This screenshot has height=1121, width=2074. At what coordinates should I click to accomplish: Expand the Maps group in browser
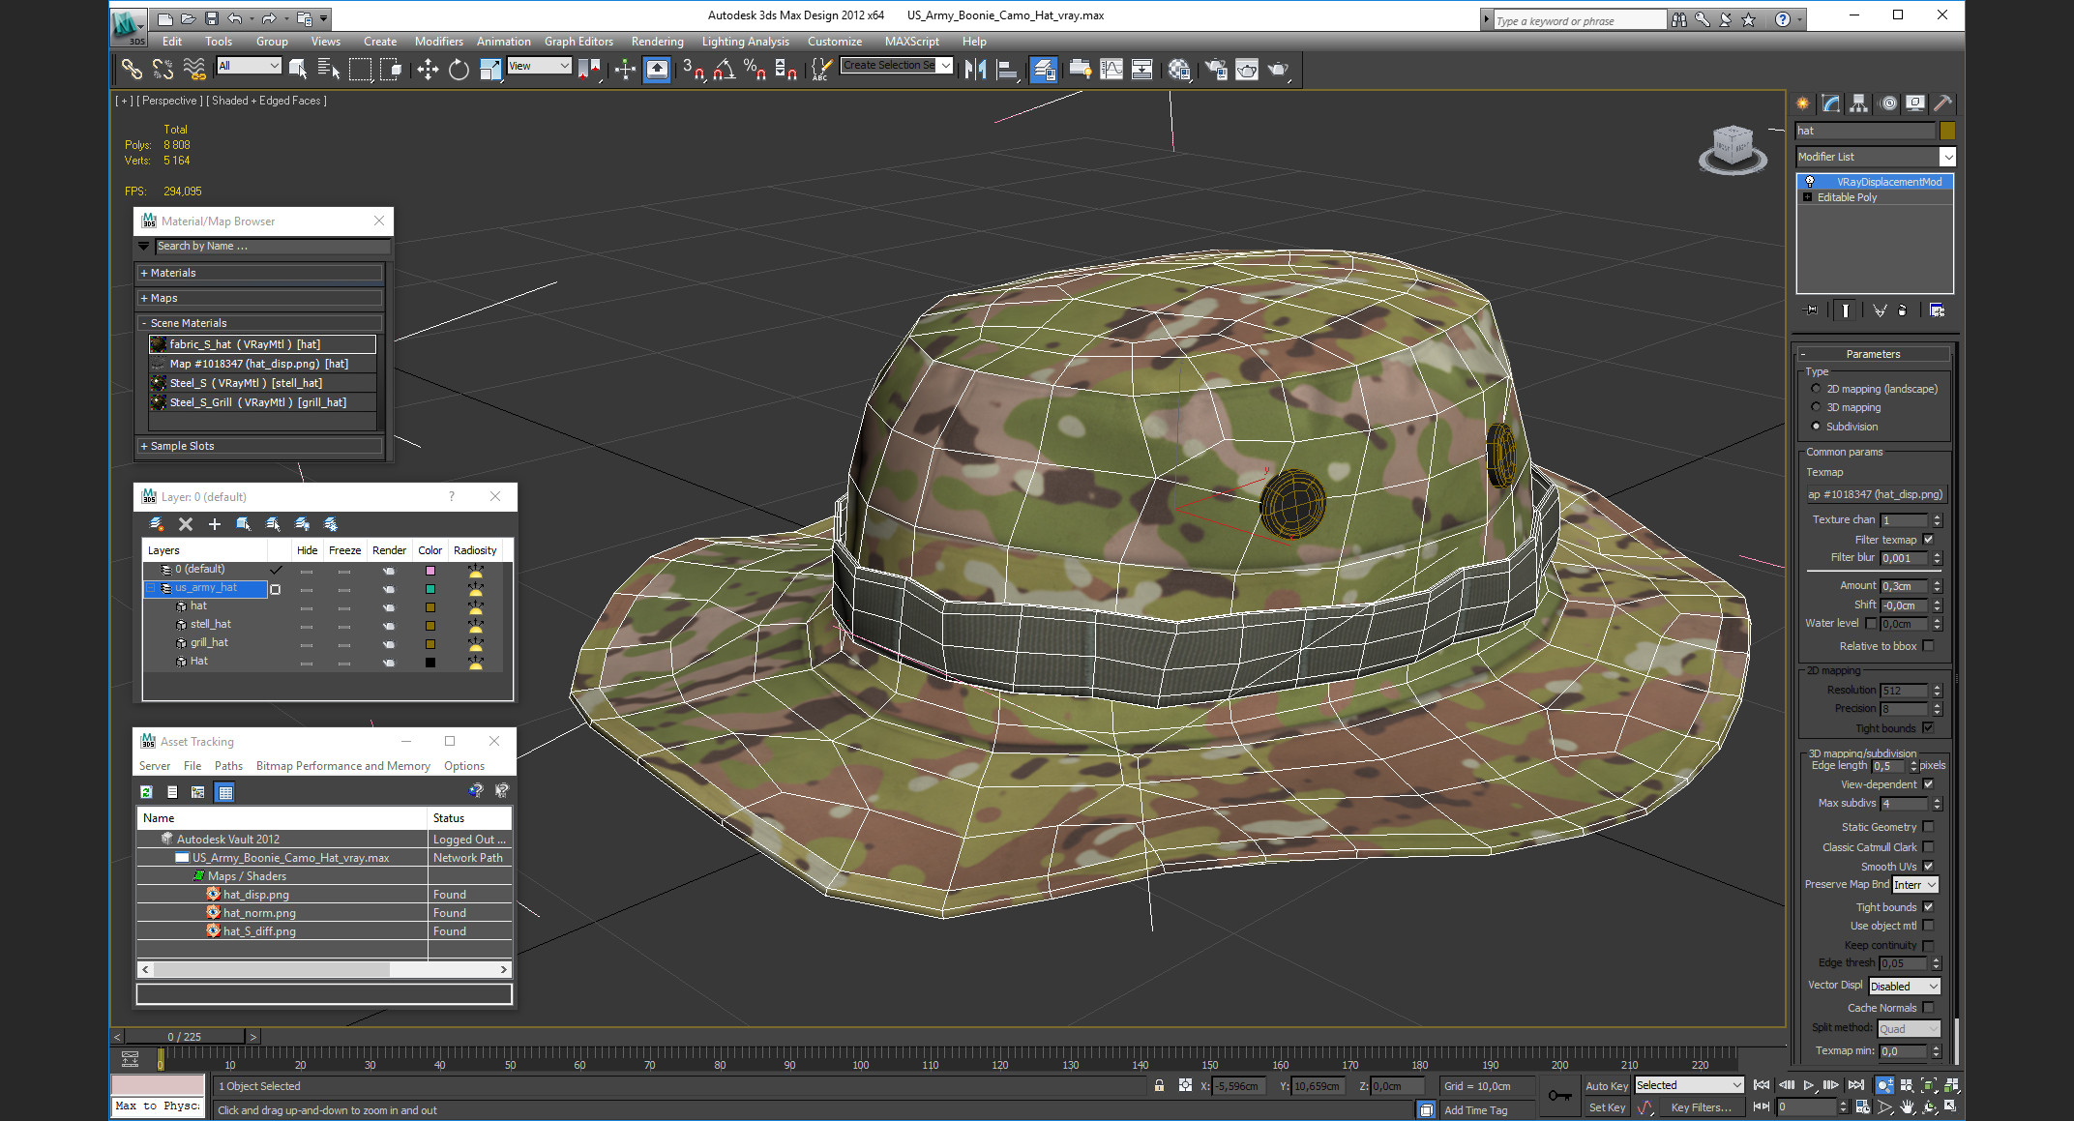point(261,299)
